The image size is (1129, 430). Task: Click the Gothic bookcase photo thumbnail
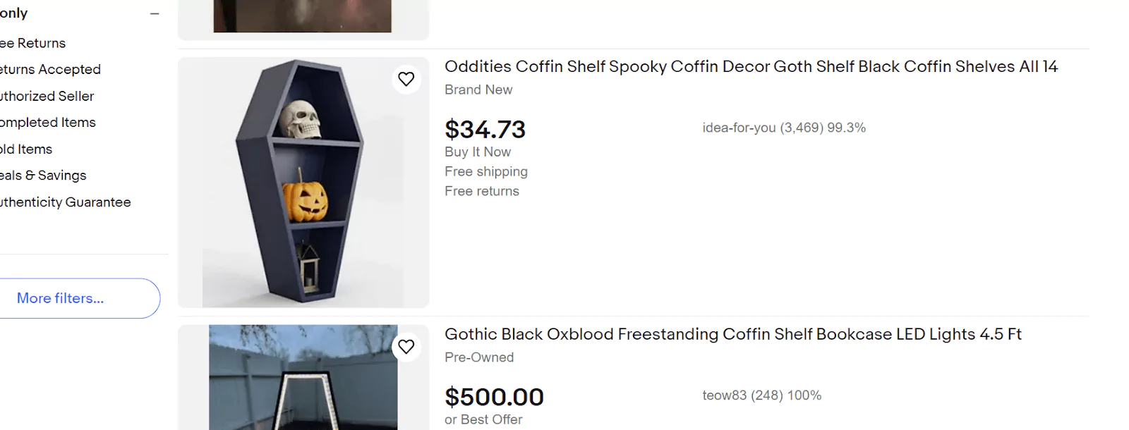coord(303,377)
